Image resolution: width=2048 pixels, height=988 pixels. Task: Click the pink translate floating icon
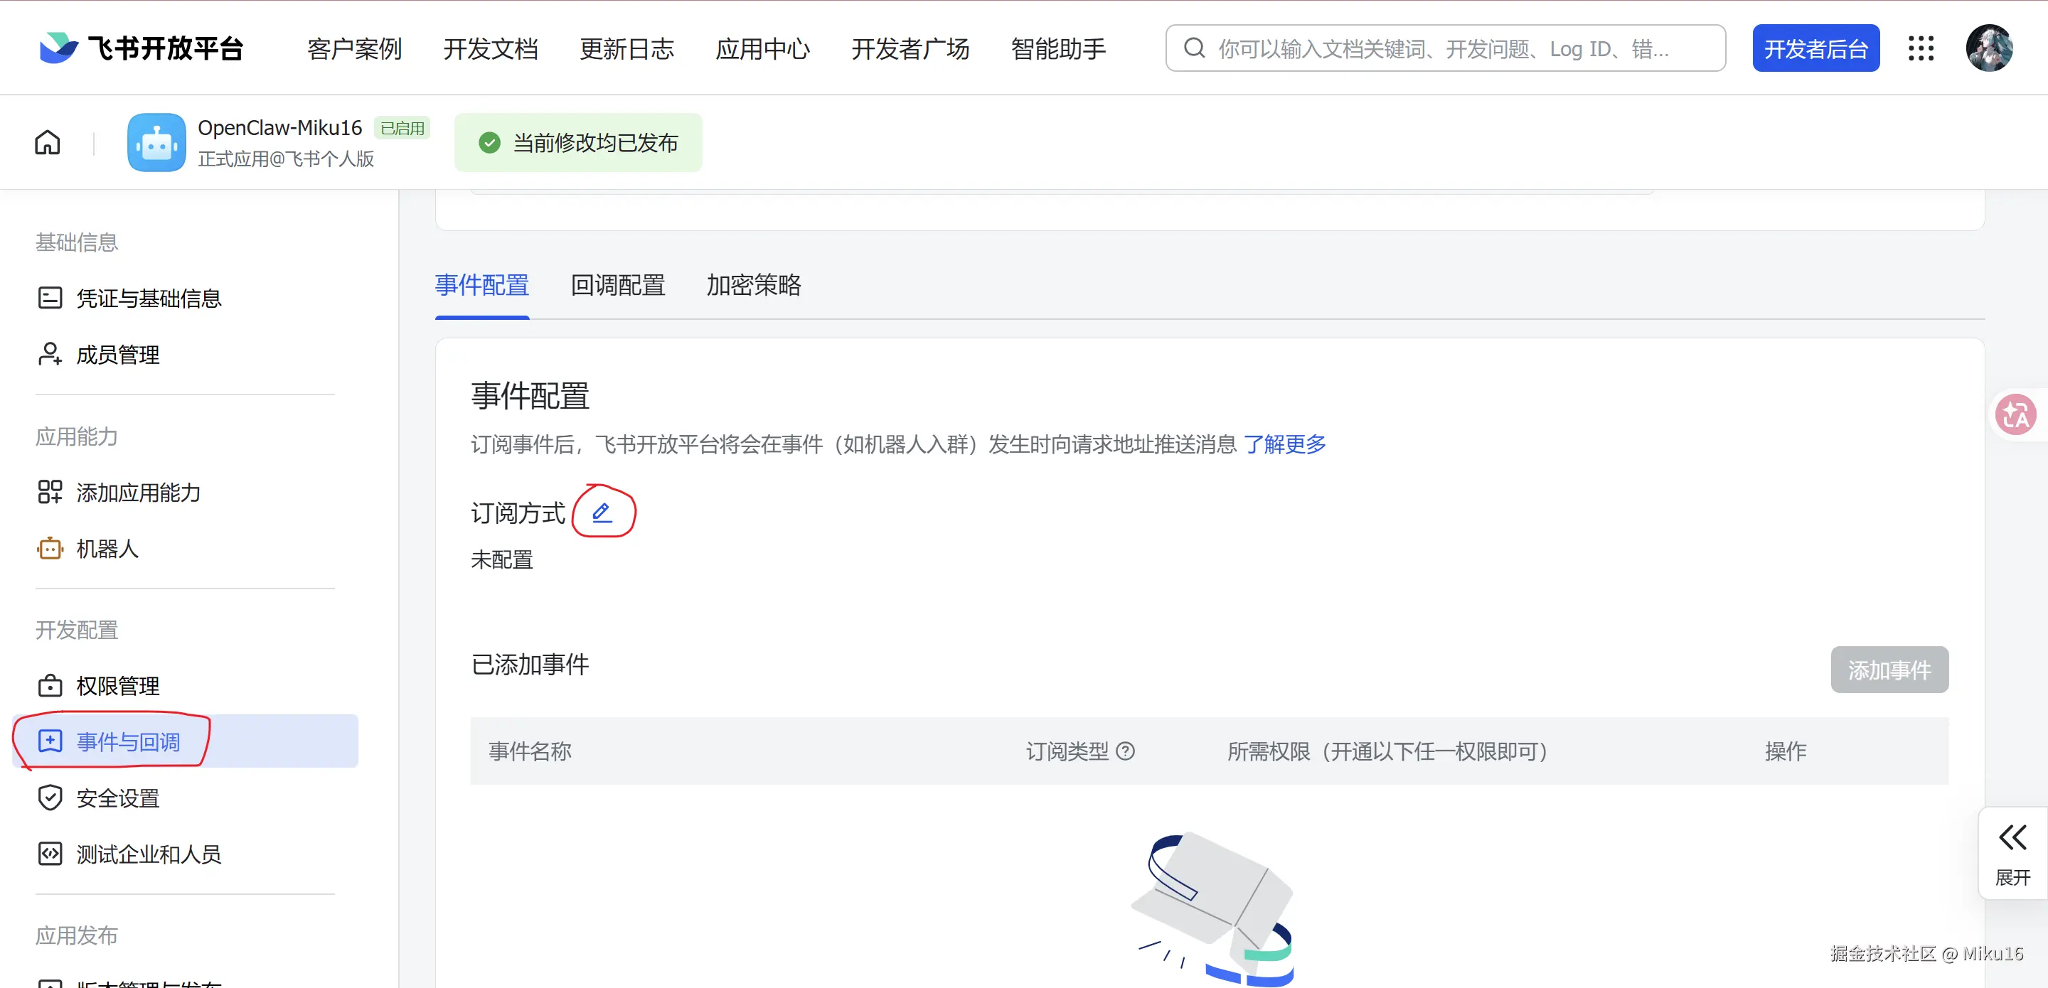coord(2015,414)
